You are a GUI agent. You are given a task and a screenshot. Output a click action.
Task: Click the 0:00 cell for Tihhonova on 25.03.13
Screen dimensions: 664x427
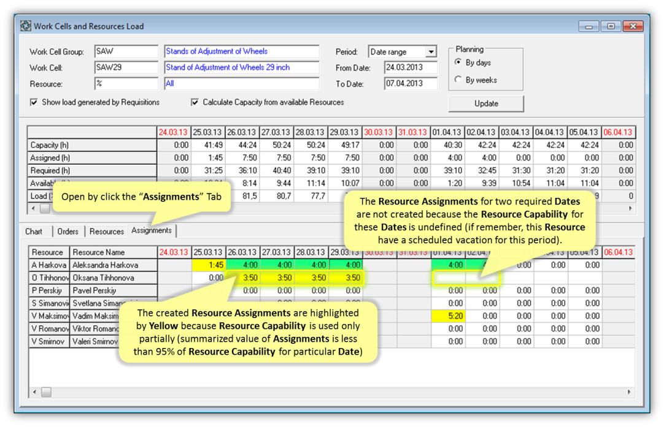[209, 278]
